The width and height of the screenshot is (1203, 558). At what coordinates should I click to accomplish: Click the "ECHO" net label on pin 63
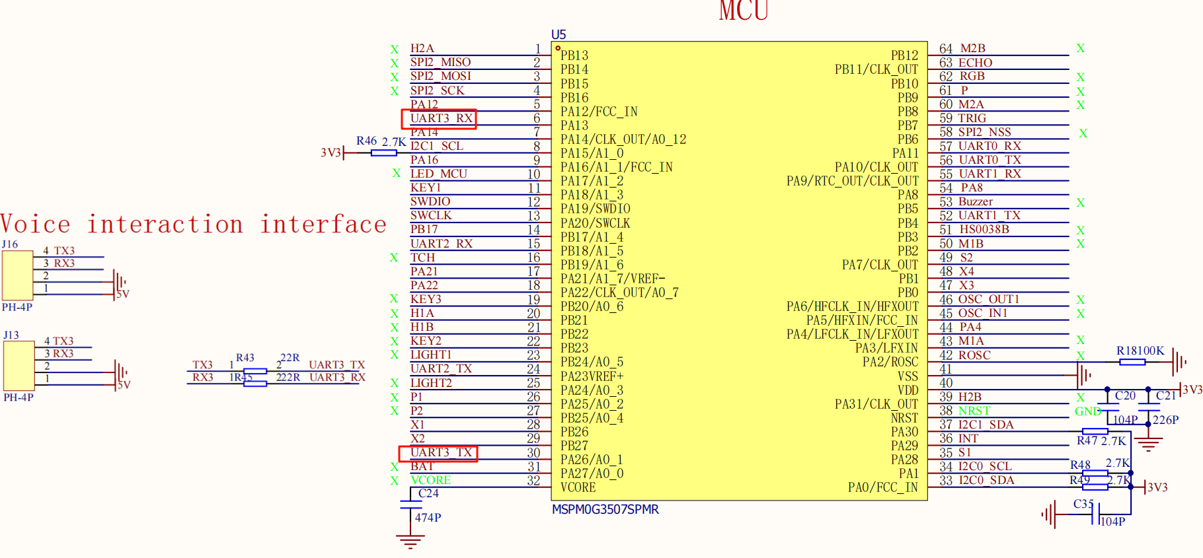[975, 63]
